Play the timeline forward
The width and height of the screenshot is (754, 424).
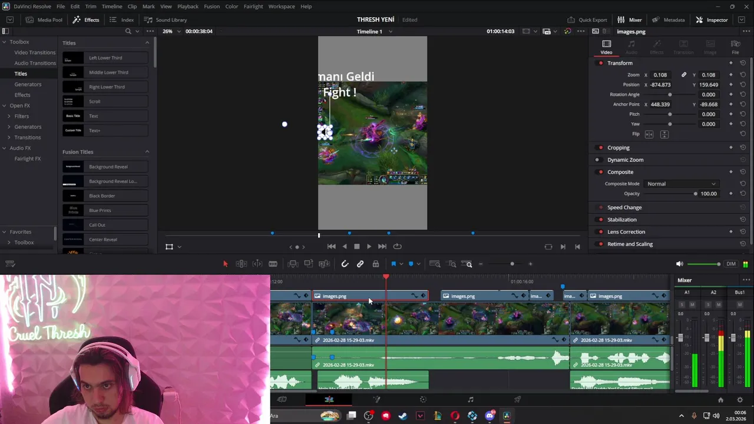coord(369,247)
